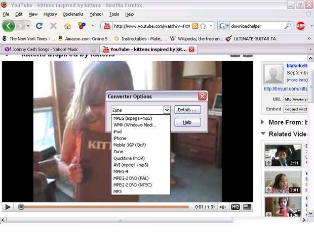Open related video thumbnail with 2:11 duration

tap(283, 155)
